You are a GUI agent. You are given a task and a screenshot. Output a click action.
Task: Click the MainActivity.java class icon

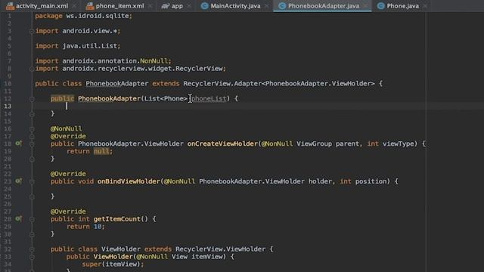[x=204, y=6]
